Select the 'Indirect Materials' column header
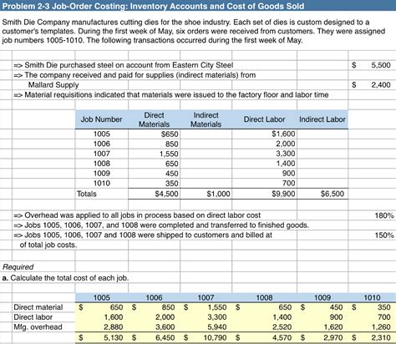 [x=206, y=119]
